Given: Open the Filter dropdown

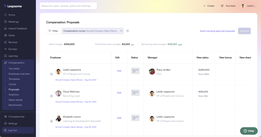Looking at the screenshot, I should pos(53,31).
